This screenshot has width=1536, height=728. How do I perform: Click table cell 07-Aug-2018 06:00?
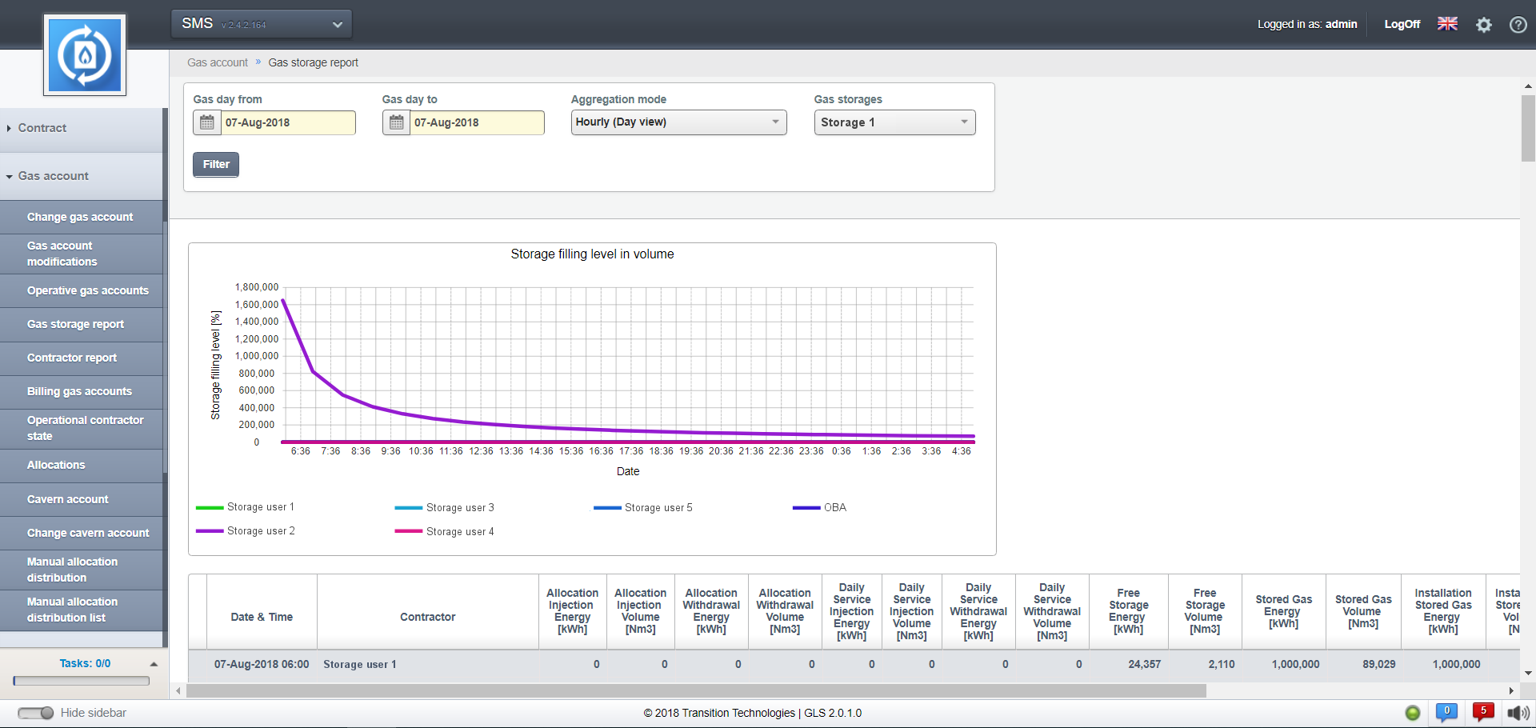pos(262,664)
